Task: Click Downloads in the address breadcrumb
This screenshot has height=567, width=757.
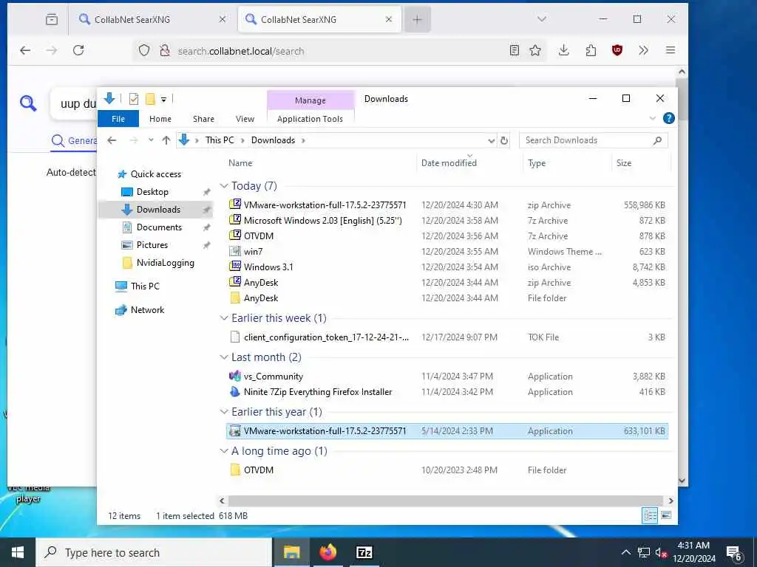Action: [273, 140]
